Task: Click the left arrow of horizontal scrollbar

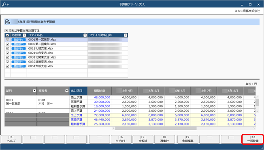Action: pyautogui.click(x=113, y=128)
